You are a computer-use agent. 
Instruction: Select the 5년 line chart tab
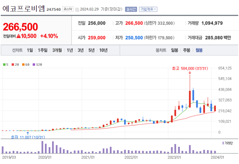(92, 50)
